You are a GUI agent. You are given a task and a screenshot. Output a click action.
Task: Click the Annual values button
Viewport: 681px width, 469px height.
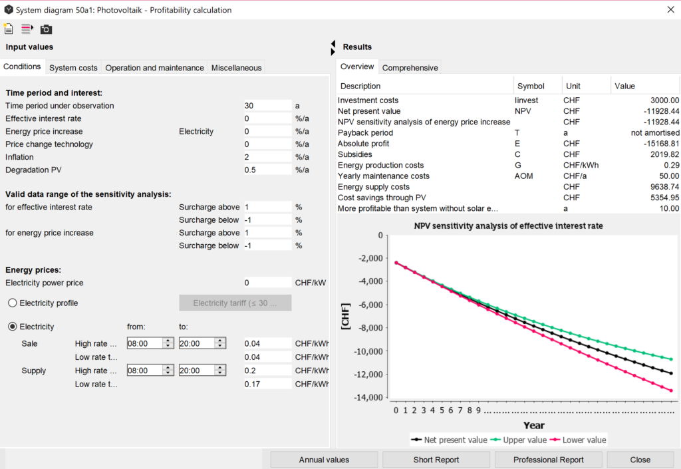pos(324,460)
